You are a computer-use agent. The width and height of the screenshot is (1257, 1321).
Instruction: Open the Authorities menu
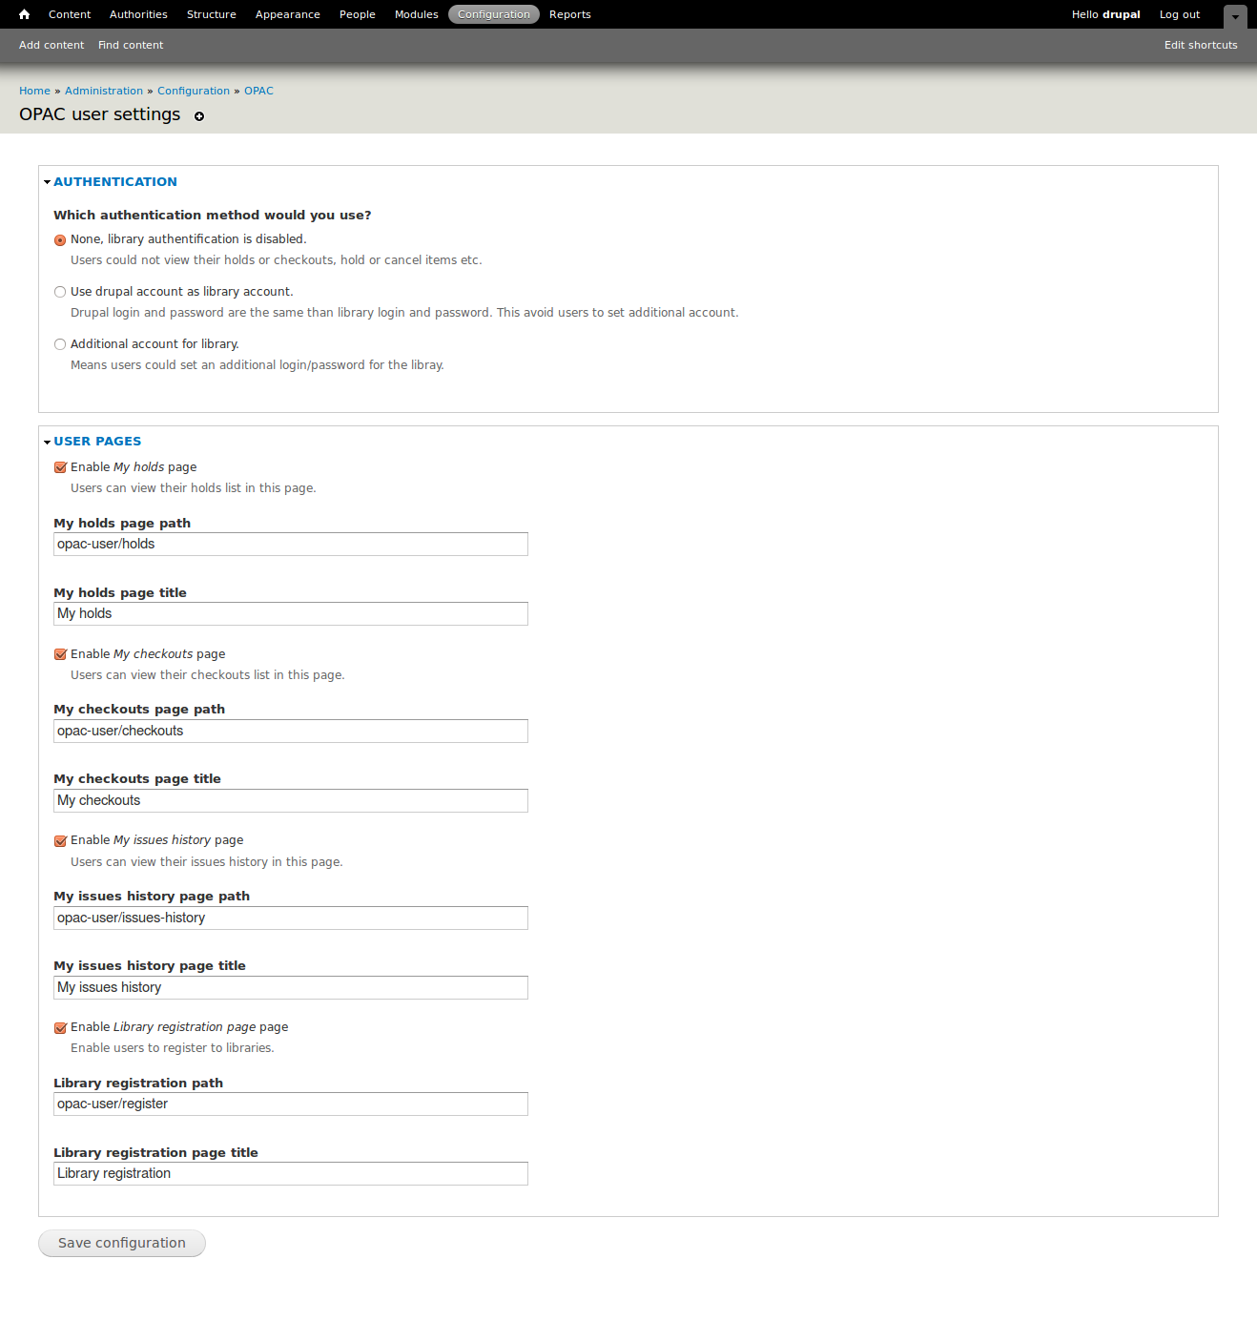click(x=138, y=14)
